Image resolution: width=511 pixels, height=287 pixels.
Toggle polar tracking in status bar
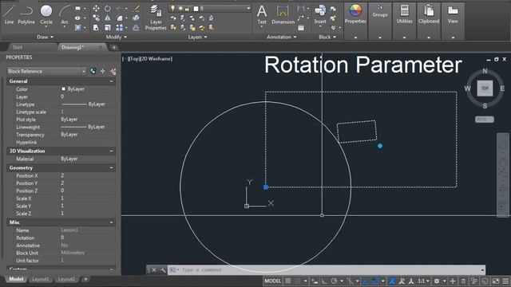click(334, 281)
